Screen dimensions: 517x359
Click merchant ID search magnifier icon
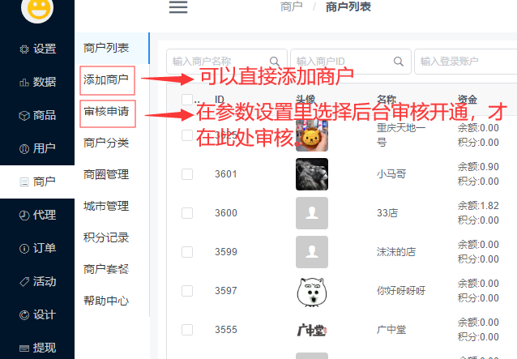[399, 62]
